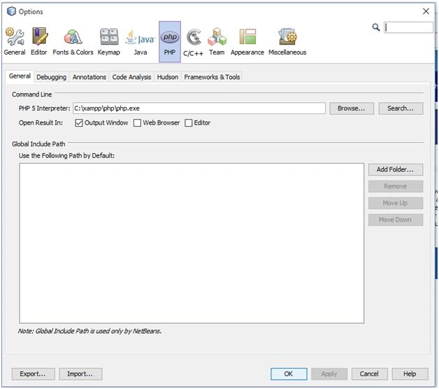Open the Java options category
This screenshot has height=389, width=439.
(x=141, y=41)
